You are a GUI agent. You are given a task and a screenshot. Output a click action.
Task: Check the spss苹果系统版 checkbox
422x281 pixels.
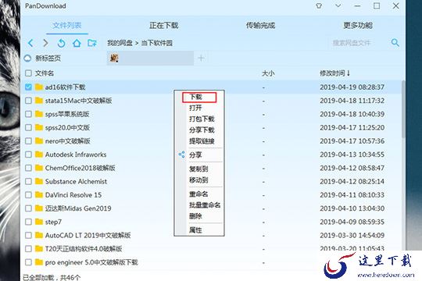(28, 114)
